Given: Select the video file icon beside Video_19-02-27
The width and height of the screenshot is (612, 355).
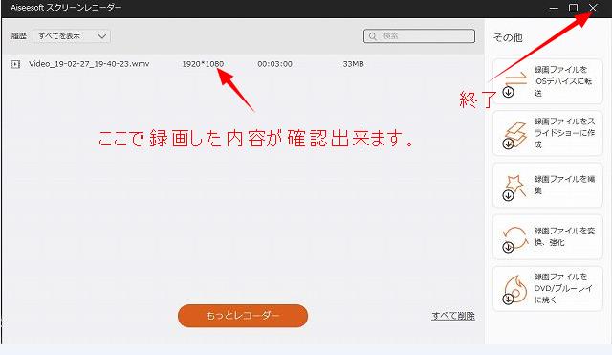Looking at the screenshot, I should pos(15,64).
